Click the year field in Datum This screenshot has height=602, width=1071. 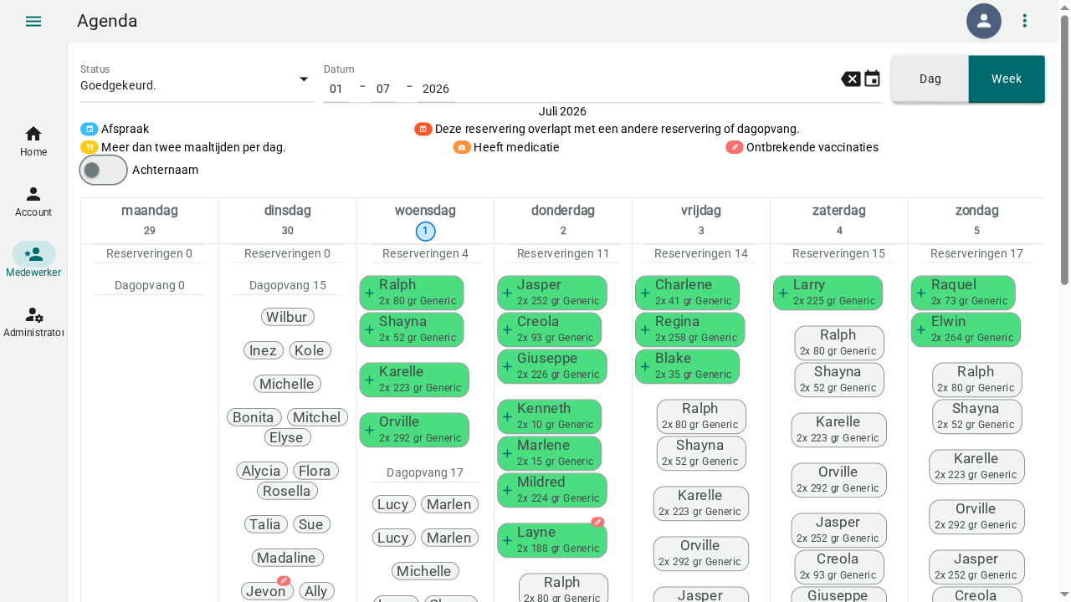436,89
